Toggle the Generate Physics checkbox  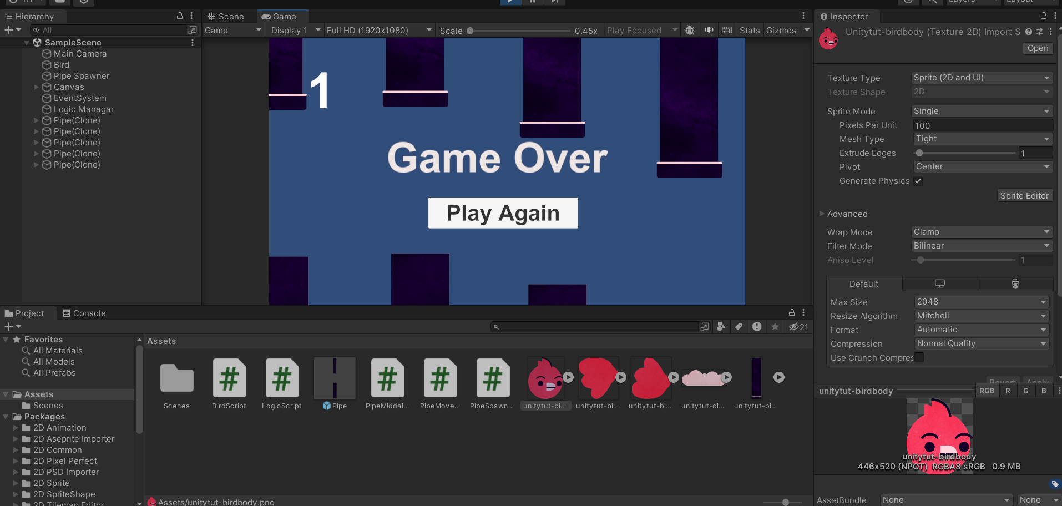click(918, 181)
